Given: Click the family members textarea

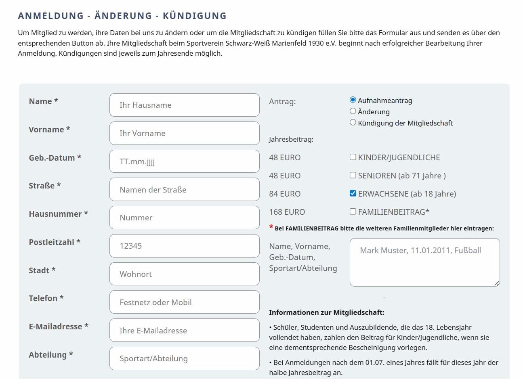Looking at the screenshot, I should coord(424,262).
